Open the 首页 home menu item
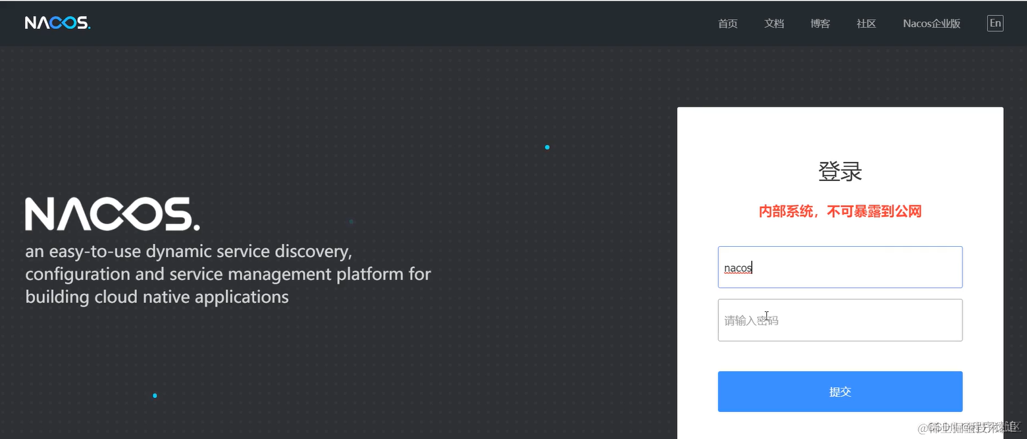Screen dimensions: 1027x439 tap(727, 24)
